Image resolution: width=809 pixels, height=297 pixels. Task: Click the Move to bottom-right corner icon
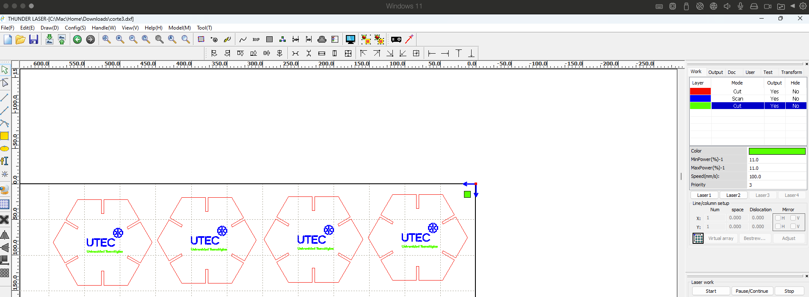tap(390, 53)
